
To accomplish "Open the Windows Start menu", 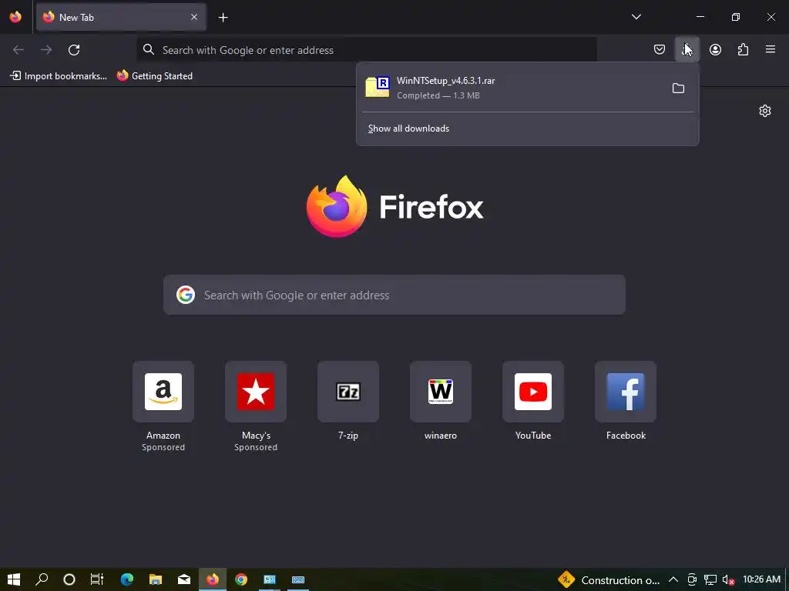I will 14,579.
